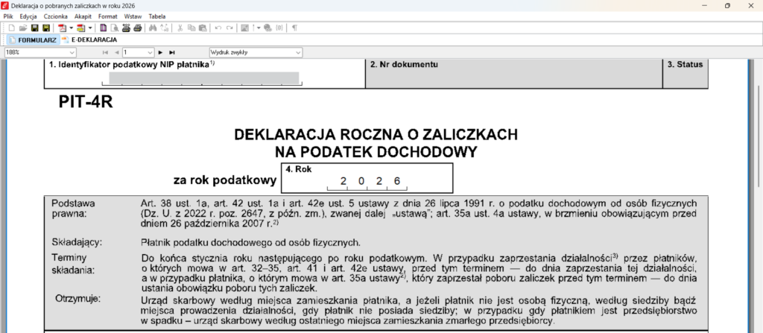The width and height of the screenshot is (763, 333).
Task: Open the Plik menu
Action: [9, 16]
